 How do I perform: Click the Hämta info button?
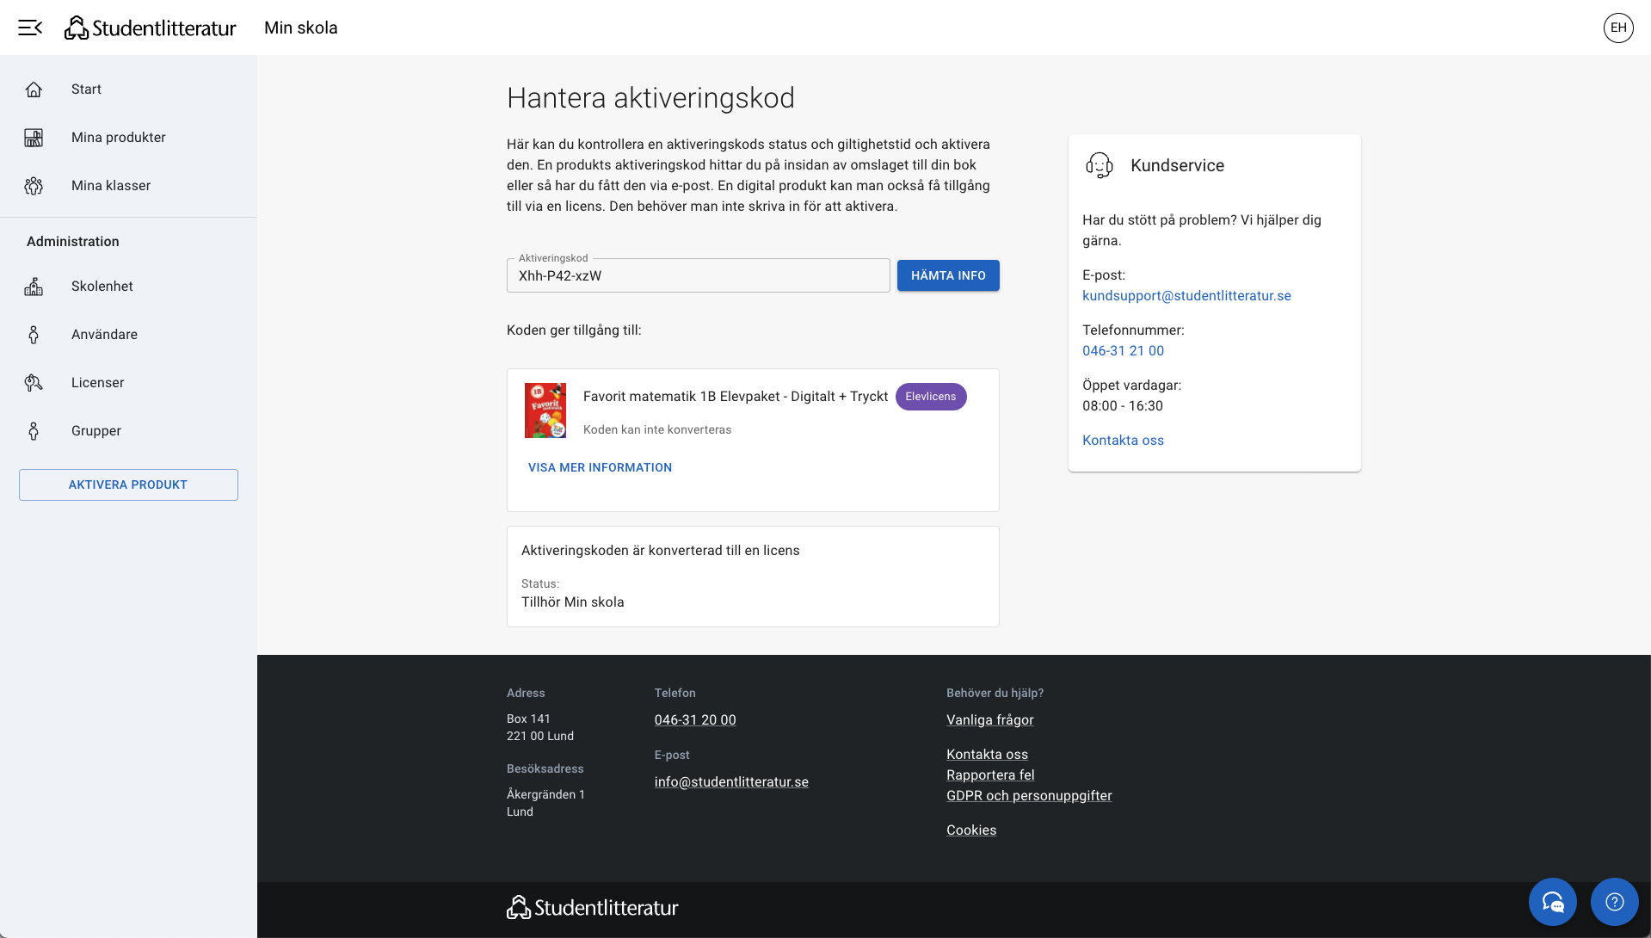click(948, 275)
